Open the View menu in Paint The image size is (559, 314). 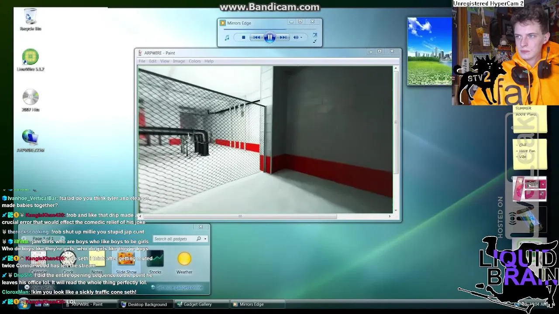(x=165, y=61)
